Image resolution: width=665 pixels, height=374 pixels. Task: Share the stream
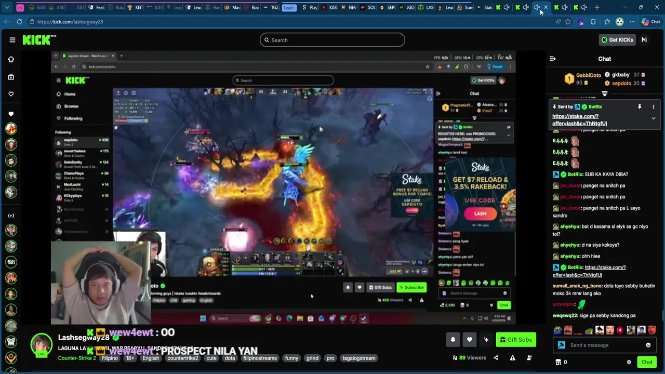point(496,358)
